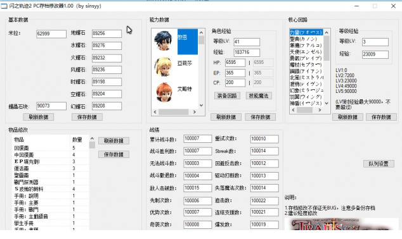Edit the 幻耀石 value field
The image size is (402, 239).
107,106
